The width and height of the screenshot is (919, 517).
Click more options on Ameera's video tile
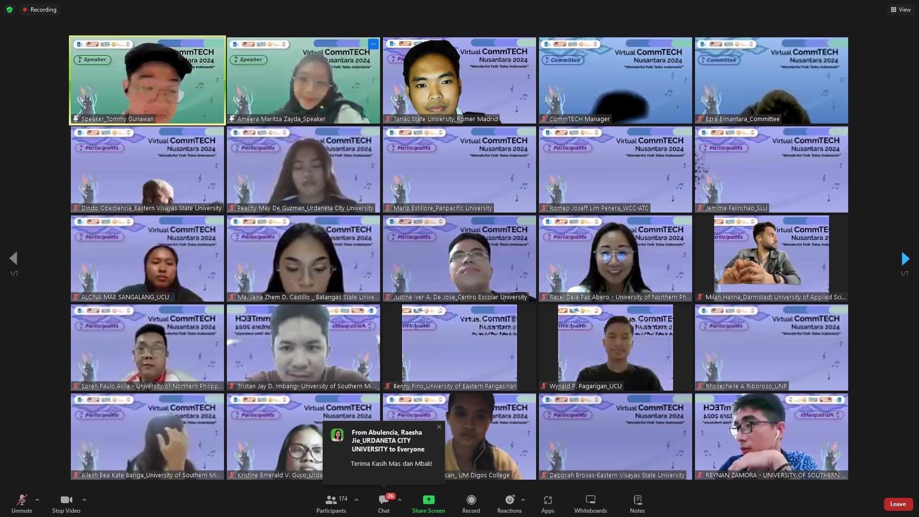click(x=373, y=45)
